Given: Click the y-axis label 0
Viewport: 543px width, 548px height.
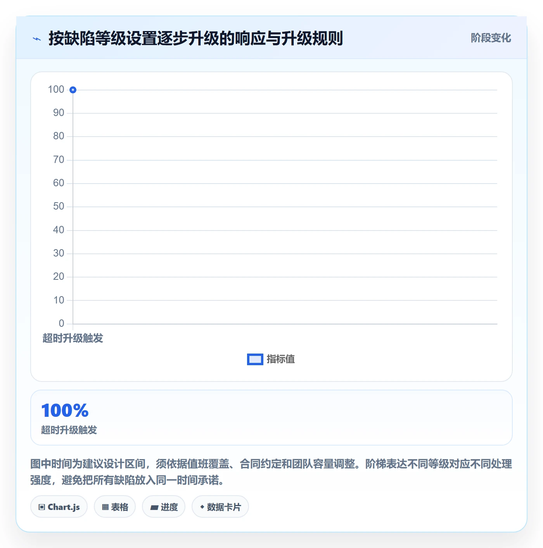Looking at the screenshot, I should tap(61, 323).
